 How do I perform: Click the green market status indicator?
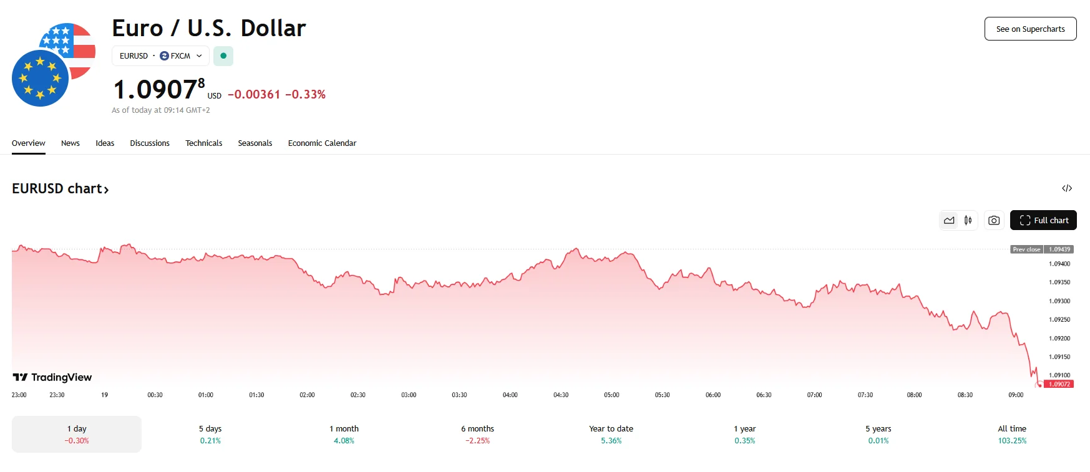click(223, 56)
